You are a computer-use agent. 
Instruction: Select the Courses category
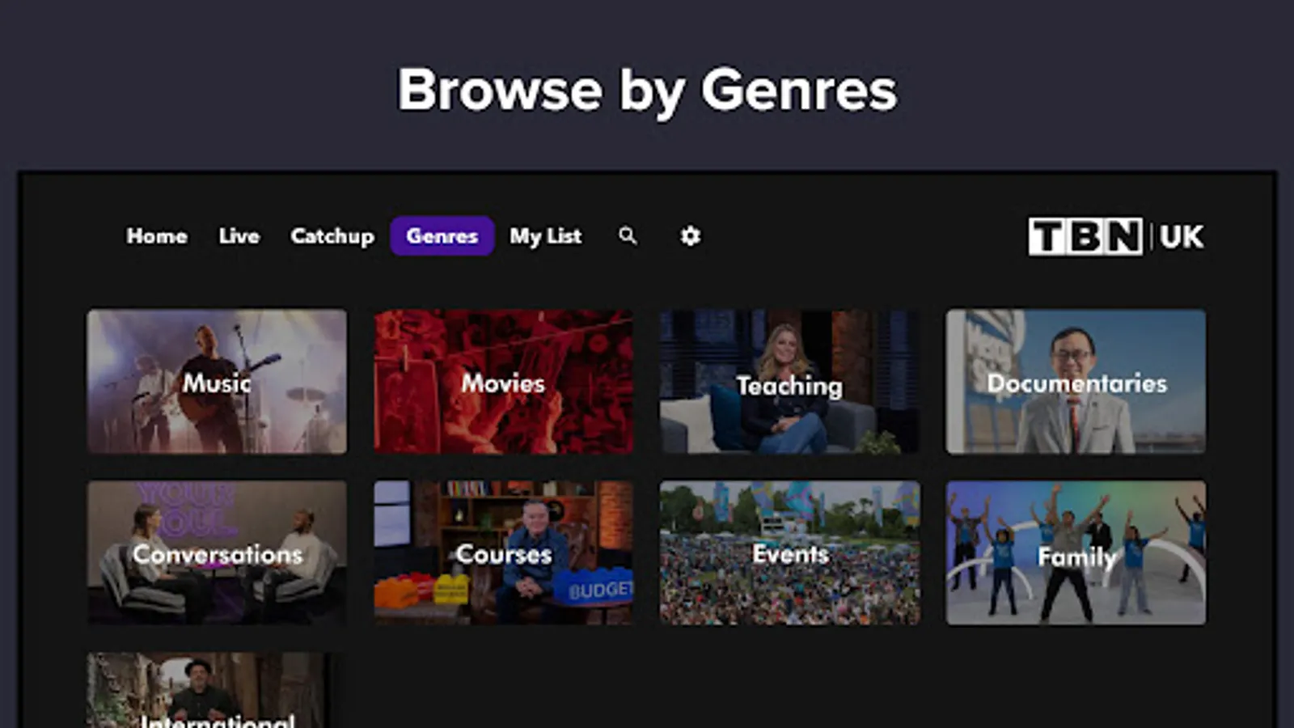pos(502,552)
